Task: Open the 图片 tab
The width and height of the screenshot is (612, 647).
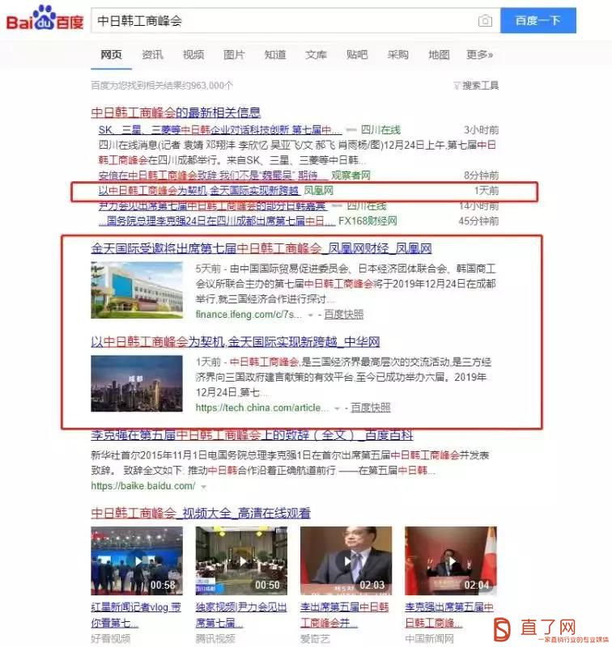Action: [234, 54]
